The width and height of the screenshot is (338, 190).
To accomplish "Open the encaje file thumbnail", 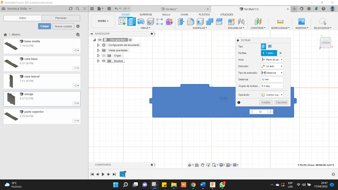I will pyautogui.click(x=11, y=99).
